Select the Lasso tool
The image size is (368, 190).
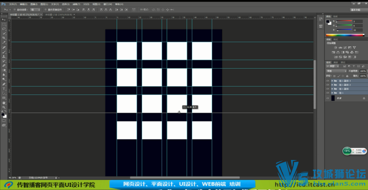[x=4, y=29]
